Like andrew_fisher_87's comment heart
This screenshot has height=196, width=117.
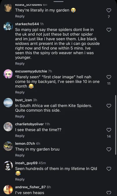[109, 193]
